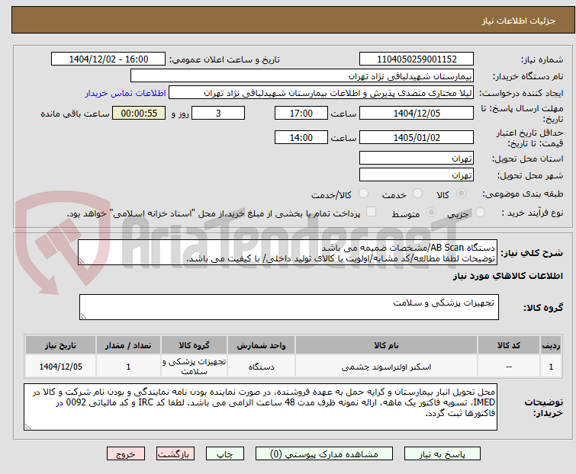Click the resize handle of گروه کالا box
576x474 pixels.
click(x=83, y=316)
